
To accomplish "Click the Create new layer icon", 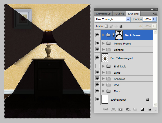I will (142, 110).
